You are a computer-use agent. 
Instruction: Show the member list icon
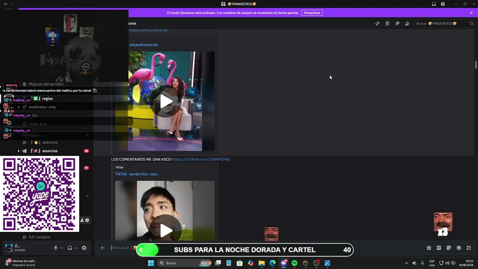point(407,24)
